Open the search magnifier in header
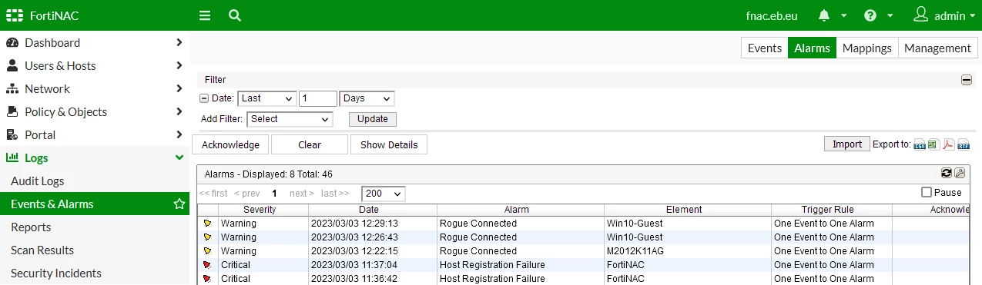 (x=235, y=15)
